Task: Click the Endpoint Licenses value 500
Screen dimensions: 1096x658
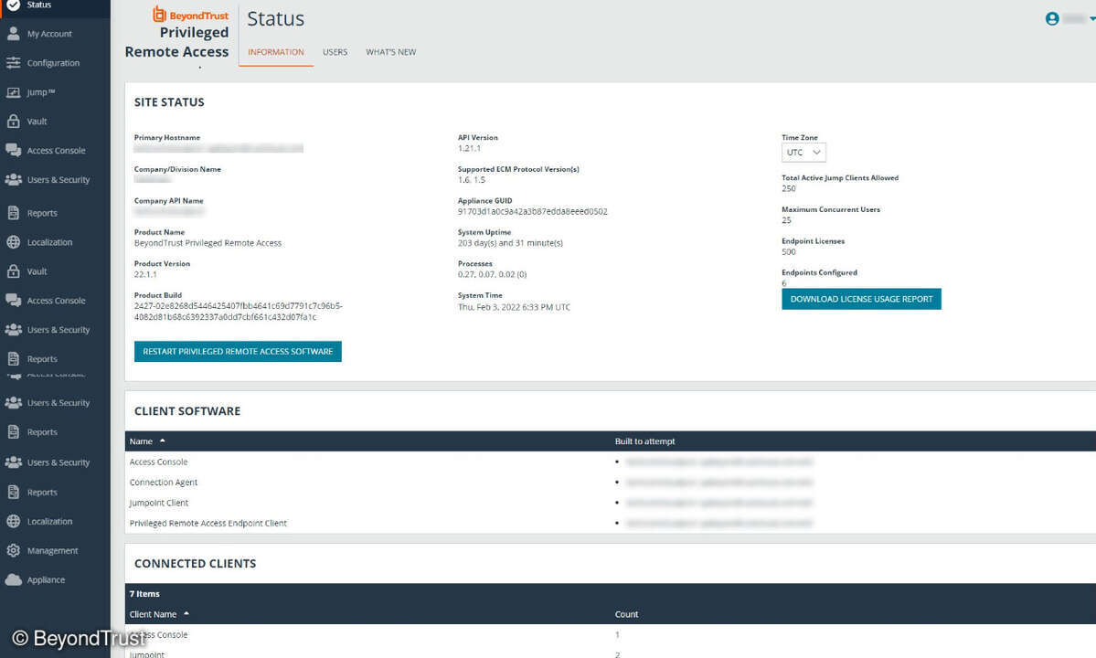Action: [x=789, y=251]
